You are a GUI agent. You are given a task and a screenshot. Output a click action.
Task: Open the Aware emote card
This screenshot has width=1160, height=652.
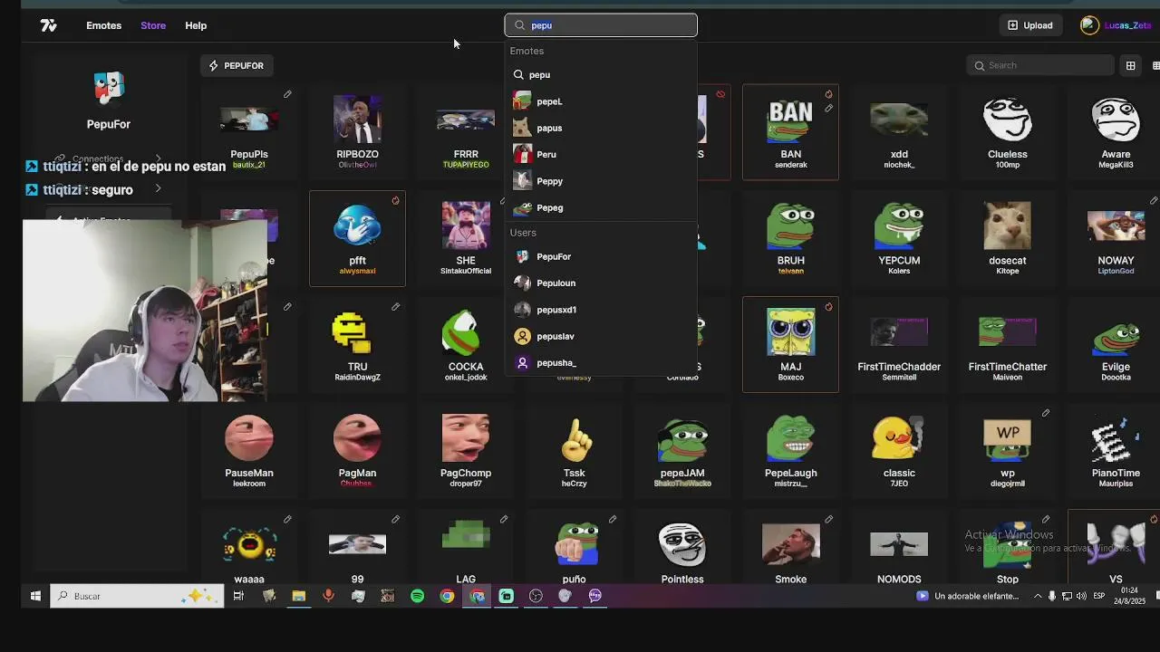pos(1116,131)
